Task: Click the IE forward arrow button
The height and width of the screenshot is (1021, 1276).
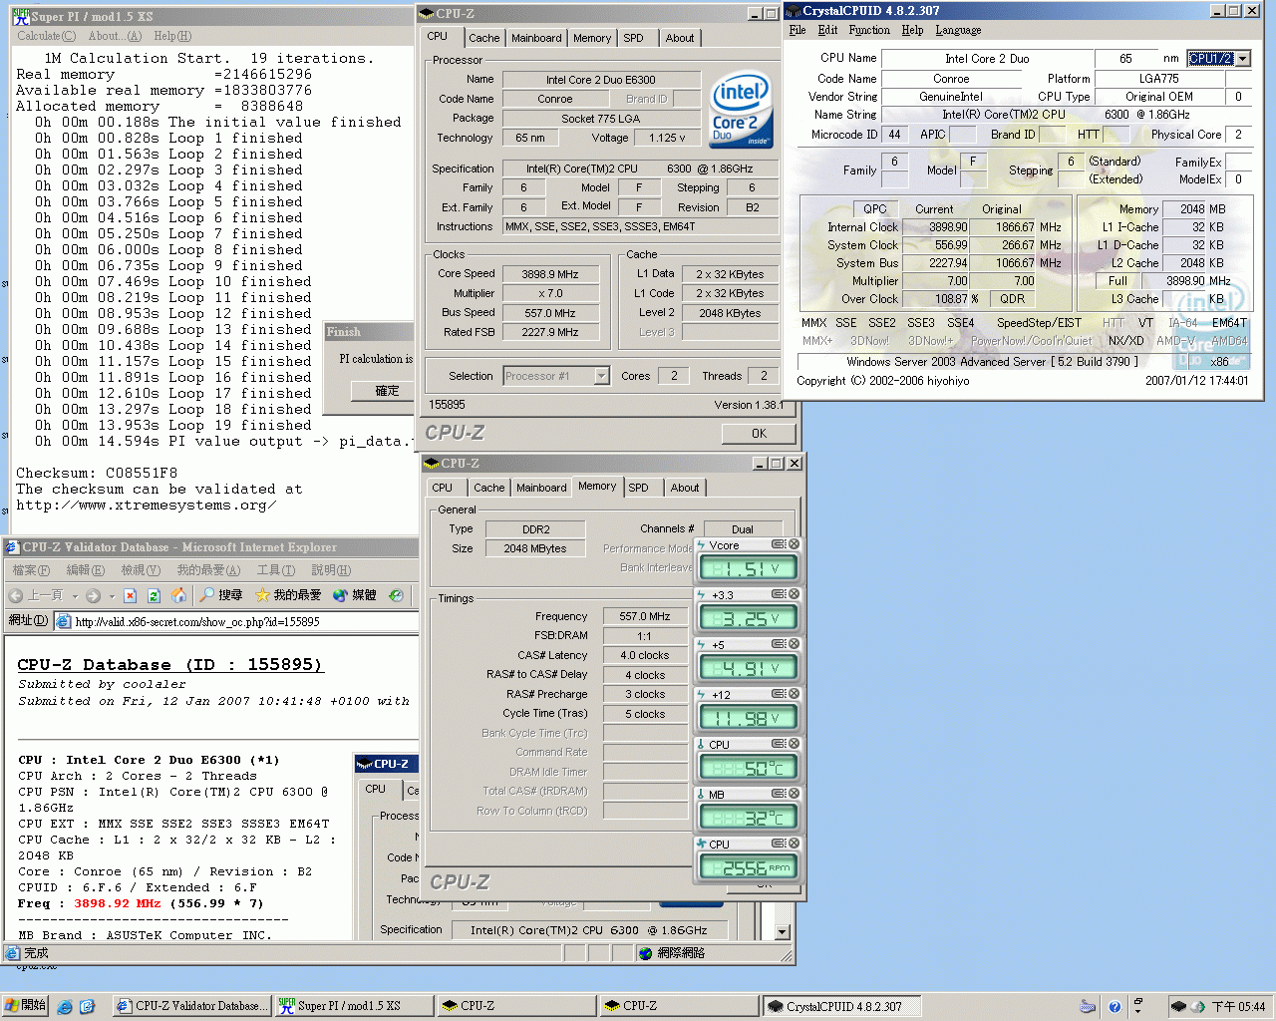Action: coord(93,595)
